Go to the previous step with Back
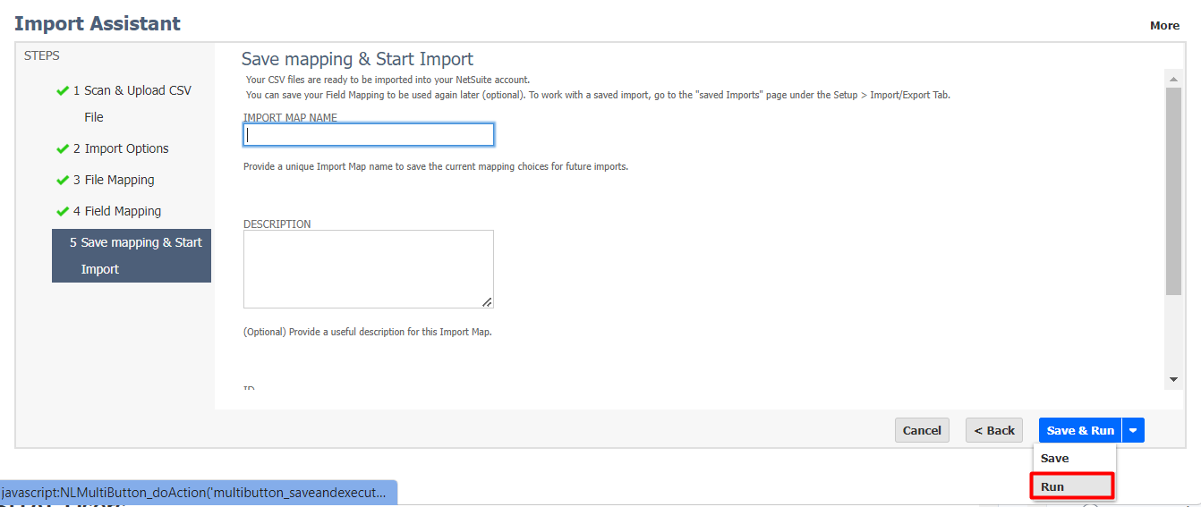1201x507 pixels. (x=993, y=430)
